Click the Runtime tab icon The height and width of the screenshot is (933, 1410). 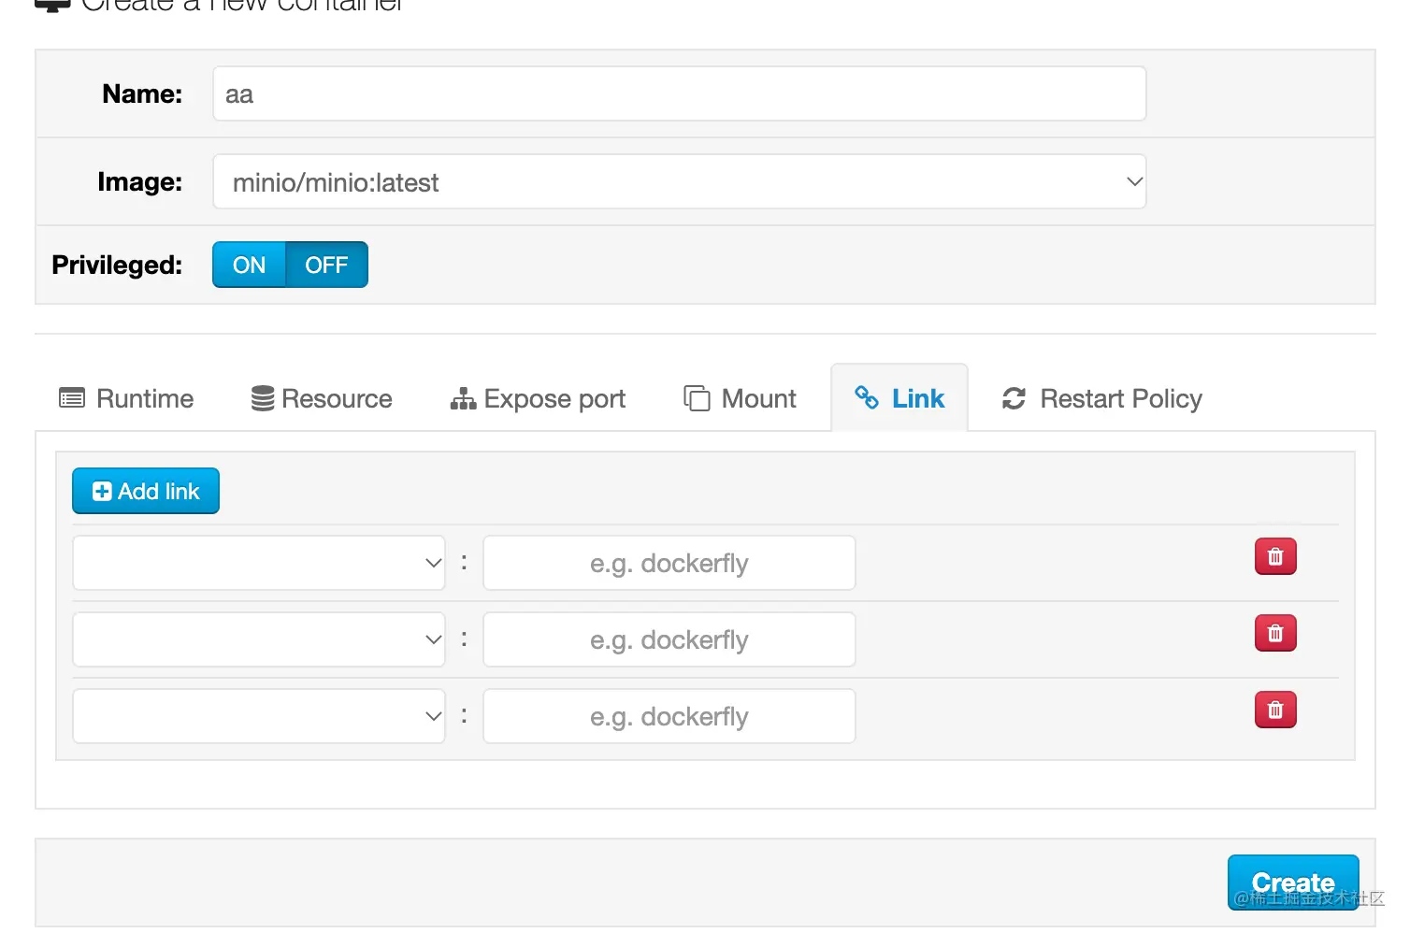coord(72,399)
